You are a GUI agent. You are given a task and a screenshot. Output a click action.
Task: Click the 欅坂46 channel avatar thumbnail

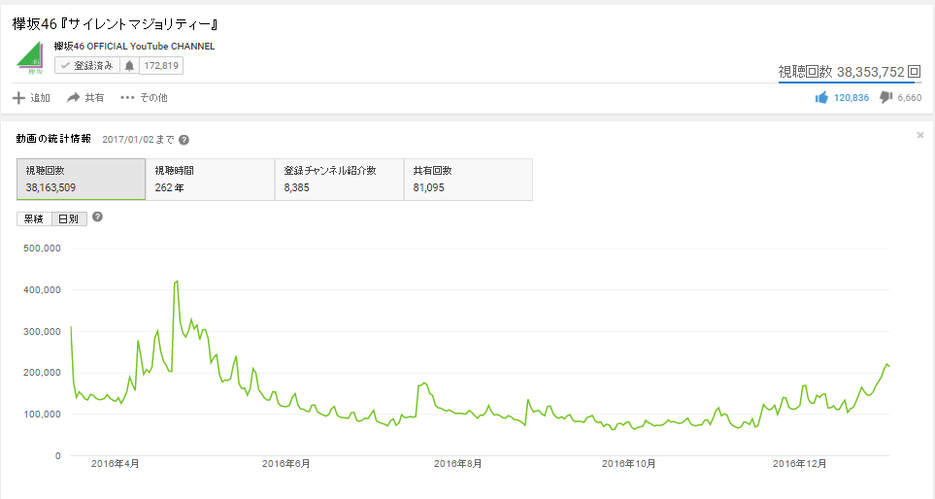[32, 58]
